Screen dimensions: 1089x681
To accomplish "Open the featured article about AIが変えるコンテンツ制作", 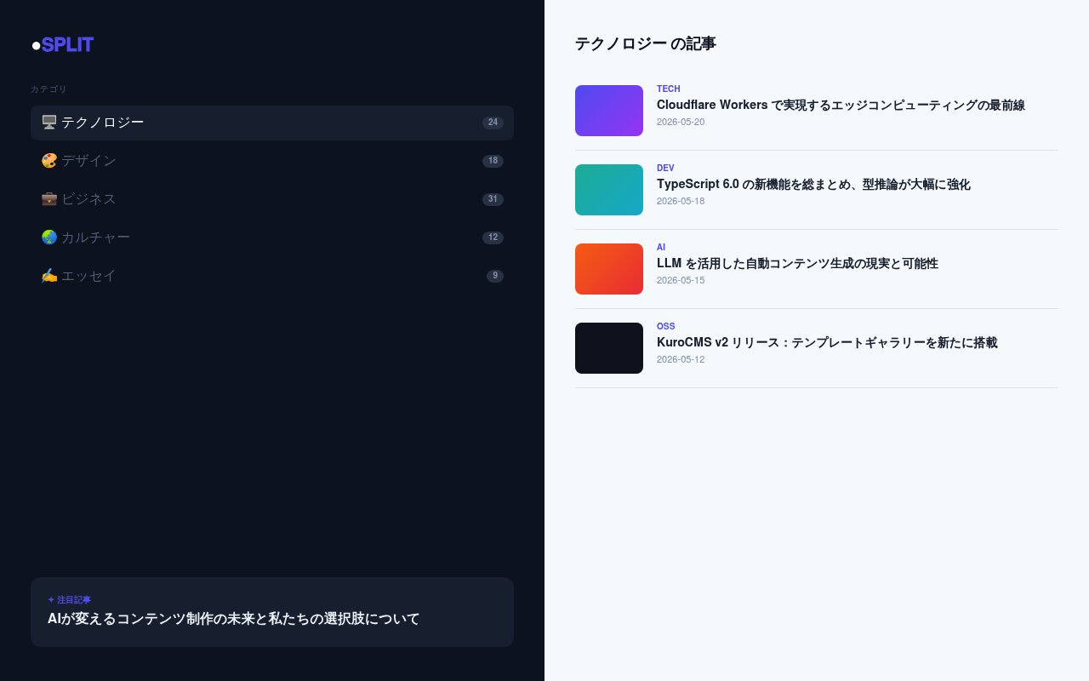I will click(272, 612).
